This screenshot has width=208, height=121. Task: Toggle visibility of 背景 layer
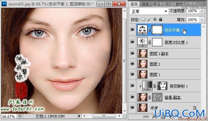click(132, 108)
